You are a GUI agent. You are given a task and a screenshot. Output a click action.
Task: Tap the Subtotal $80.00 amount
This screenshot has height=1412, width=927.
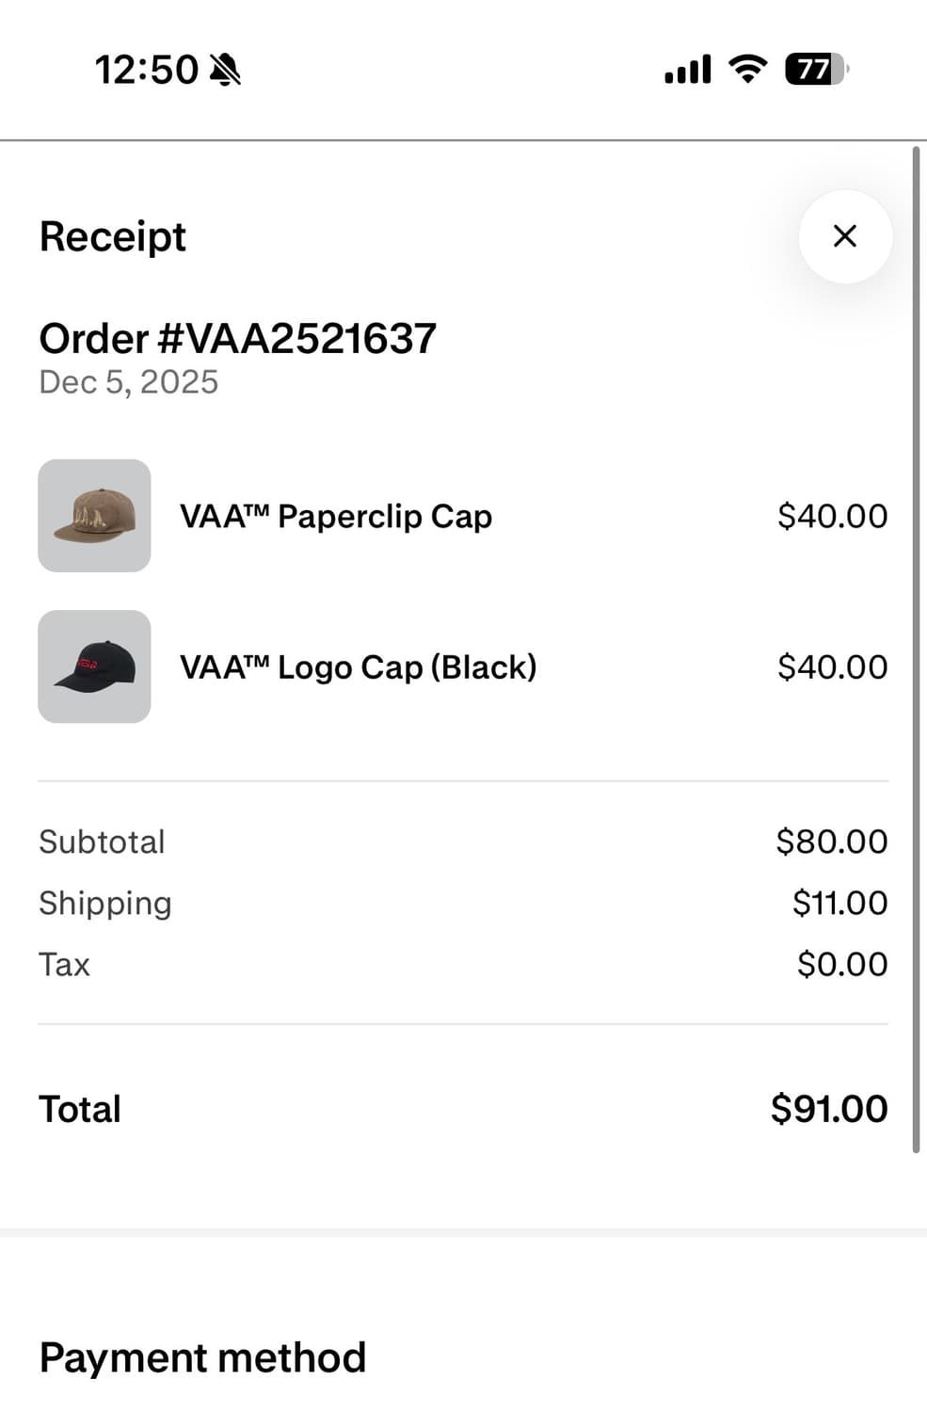(831, 842)
